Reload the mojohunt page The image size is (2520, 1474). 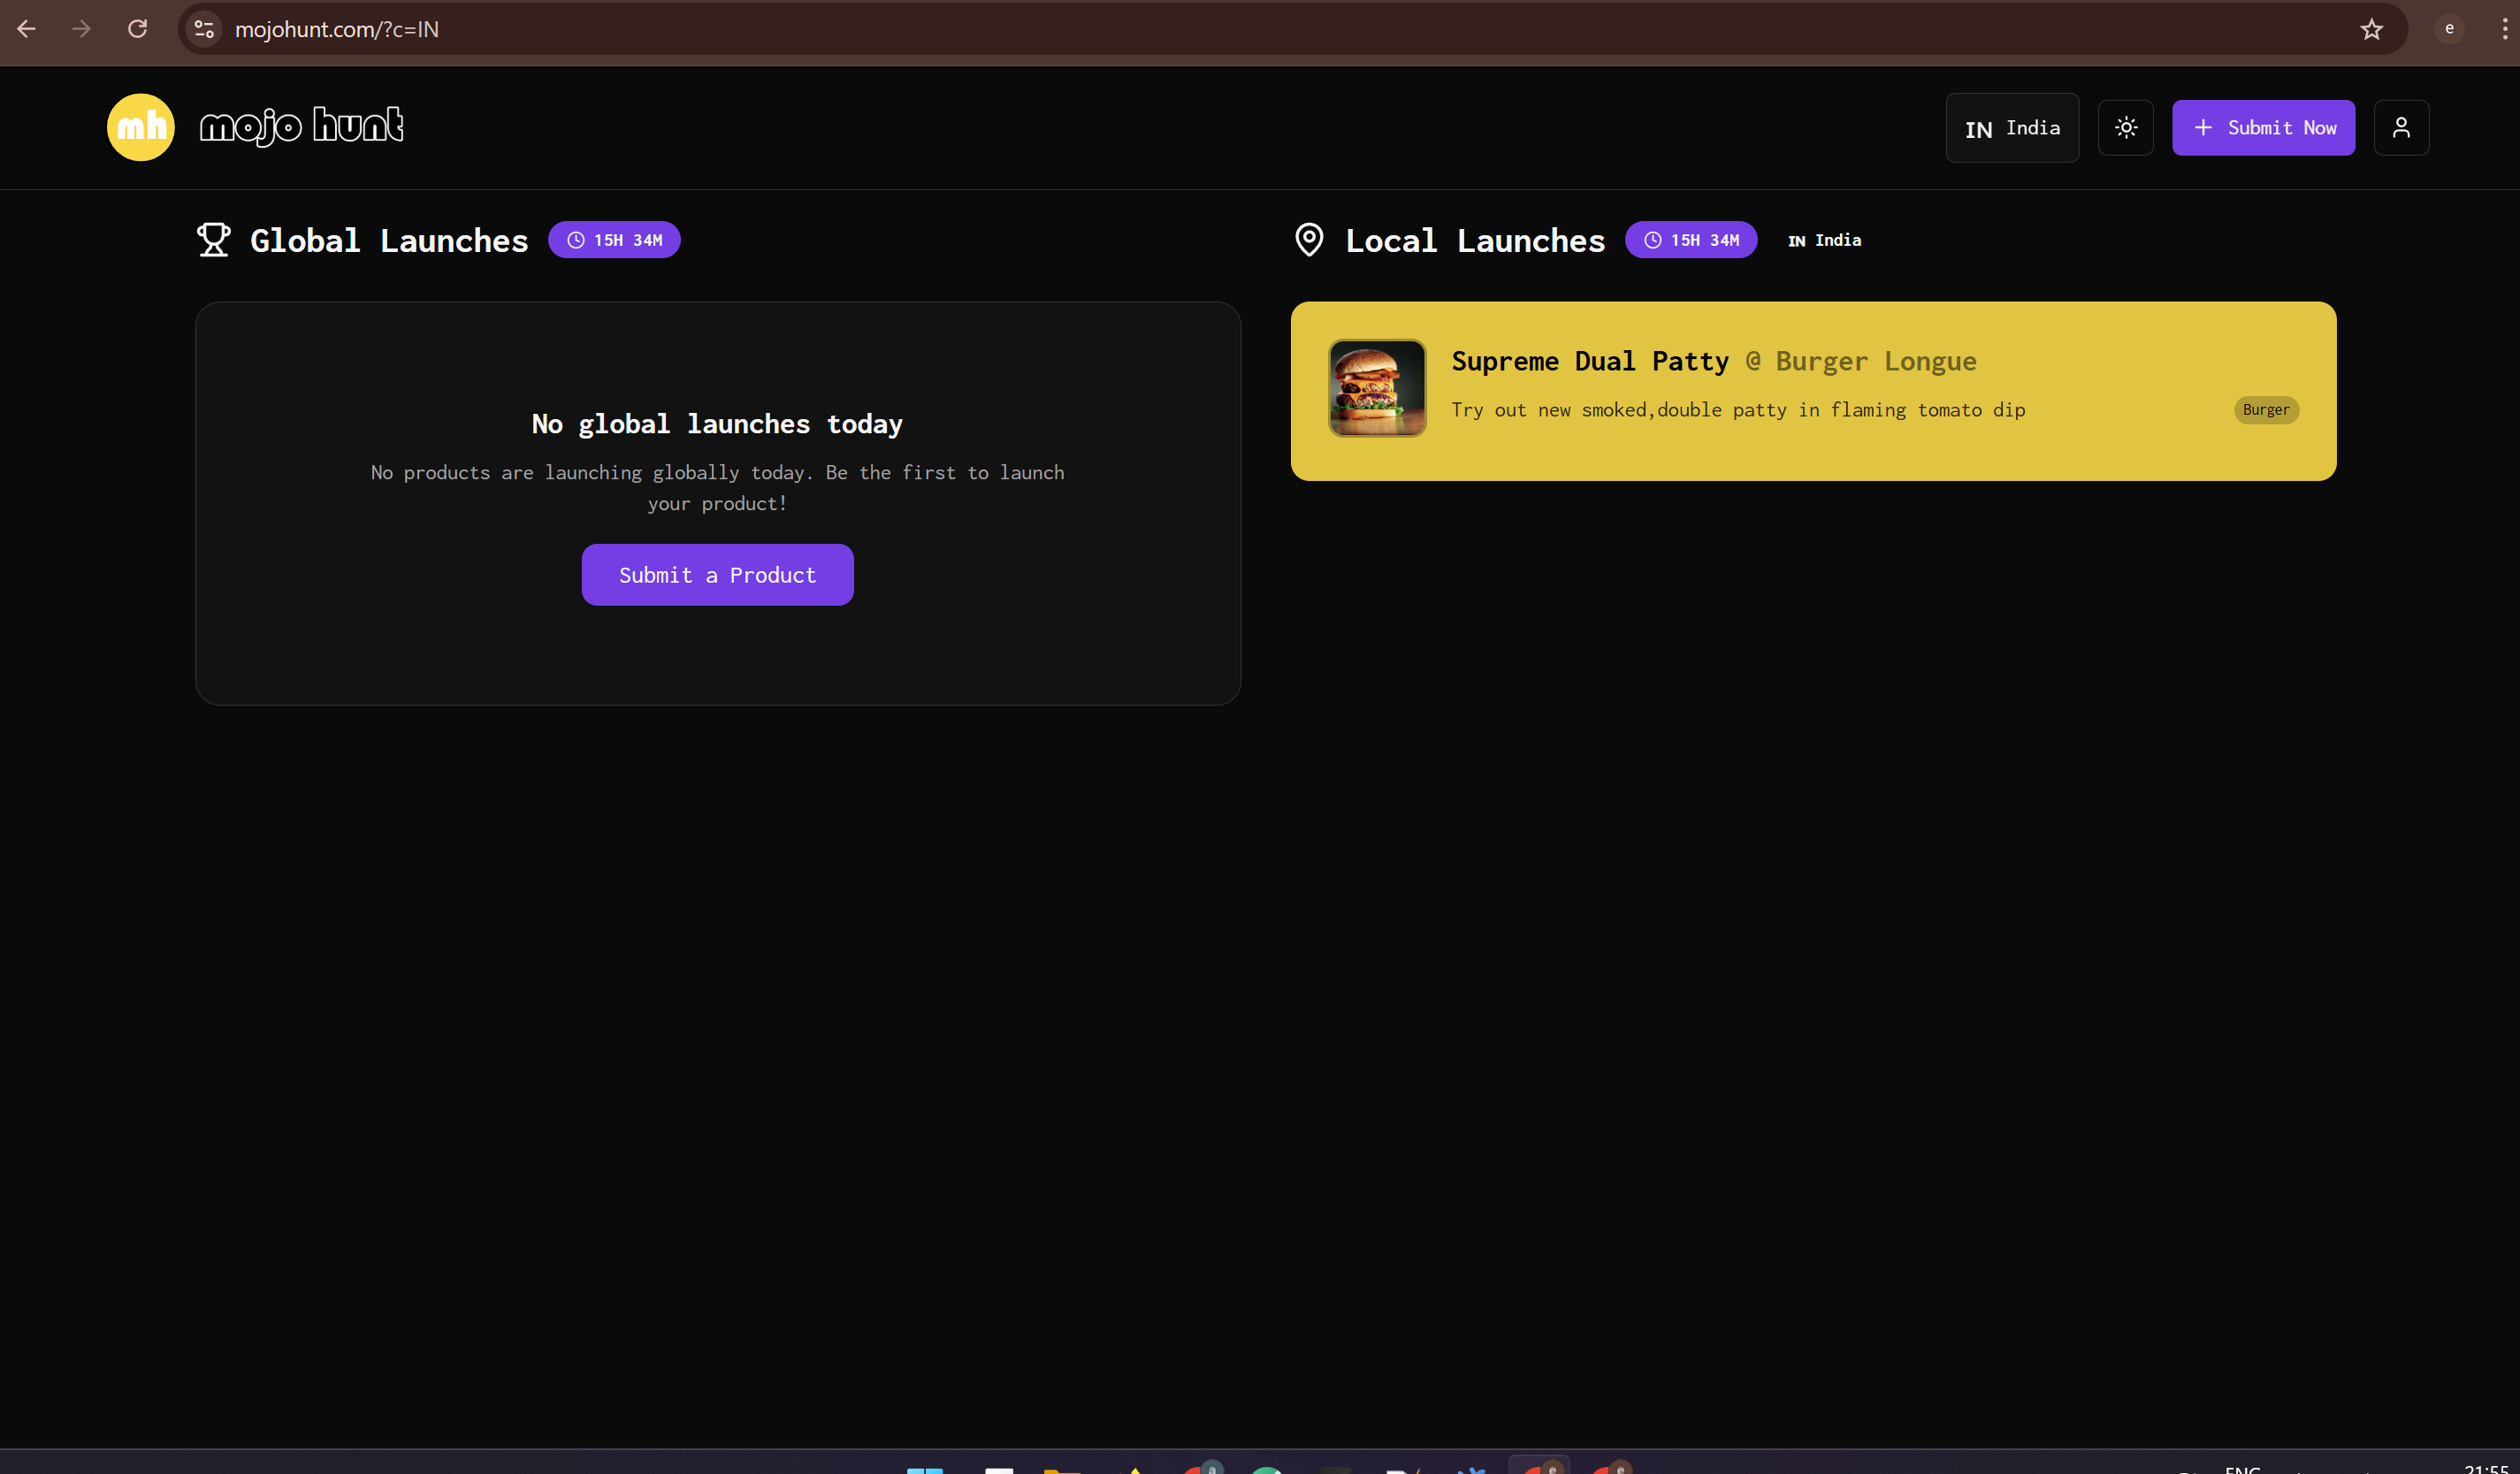(x=138, y=29)
